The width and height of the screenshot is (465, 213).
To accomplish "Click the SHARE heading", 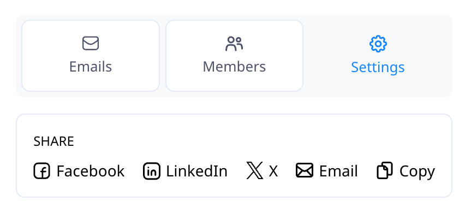I will coord(53,141).
